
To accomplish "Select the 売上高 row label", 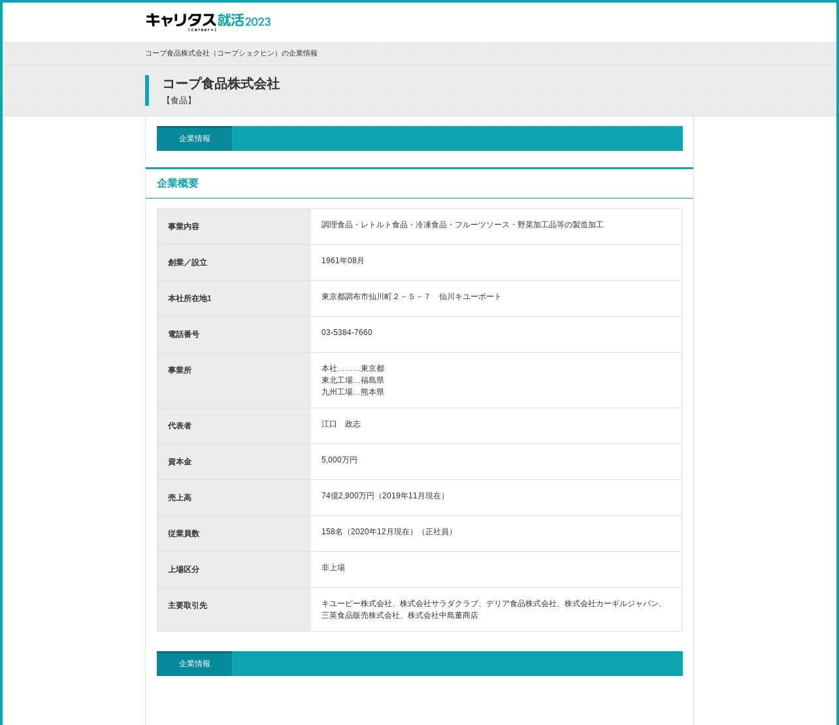I will tap(180, 498).
